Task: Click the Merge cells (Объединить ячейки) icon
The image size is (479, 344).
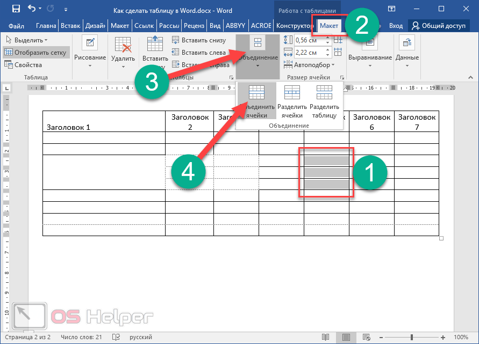Action: click(256, 94)
